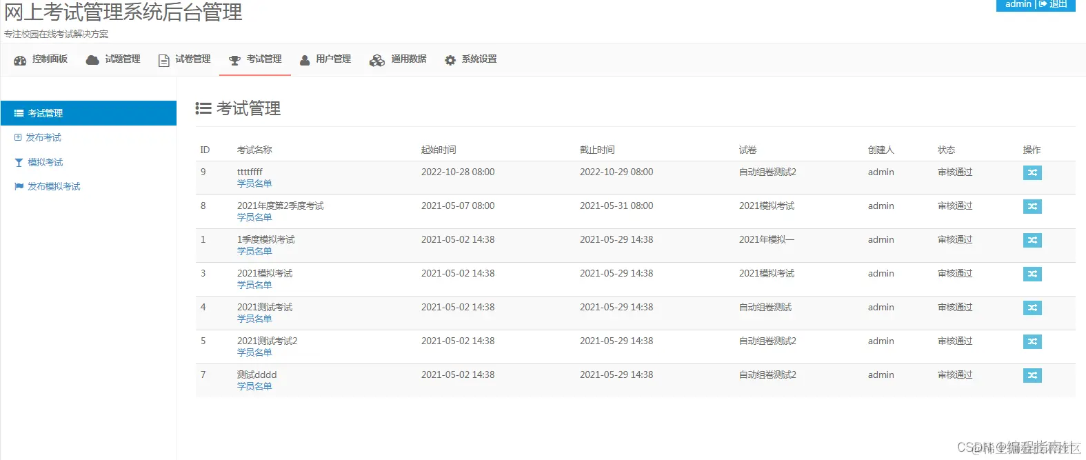The width and height of the screenshot is (1086, 460).
Task: Open the 通用数据 tab
Action: pyautogui.click(x=398, y=59)
